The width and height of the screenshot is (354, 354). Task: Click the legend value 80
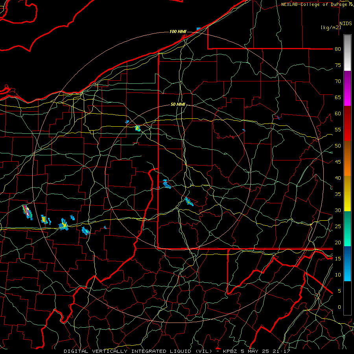click(338, 49)
